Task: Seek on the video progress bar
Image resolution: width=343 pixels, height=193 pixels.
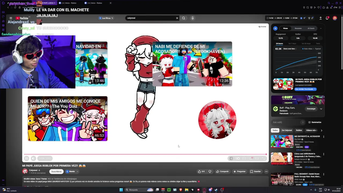Action: [x=145, y=154]
